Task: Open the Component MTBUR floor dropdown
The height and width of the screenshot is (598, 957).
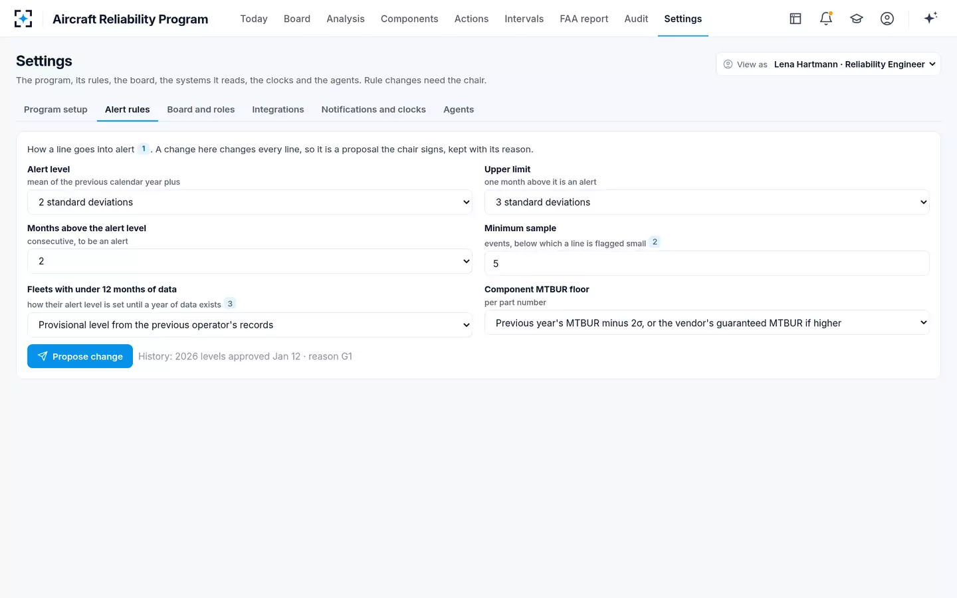Action: 707,323
